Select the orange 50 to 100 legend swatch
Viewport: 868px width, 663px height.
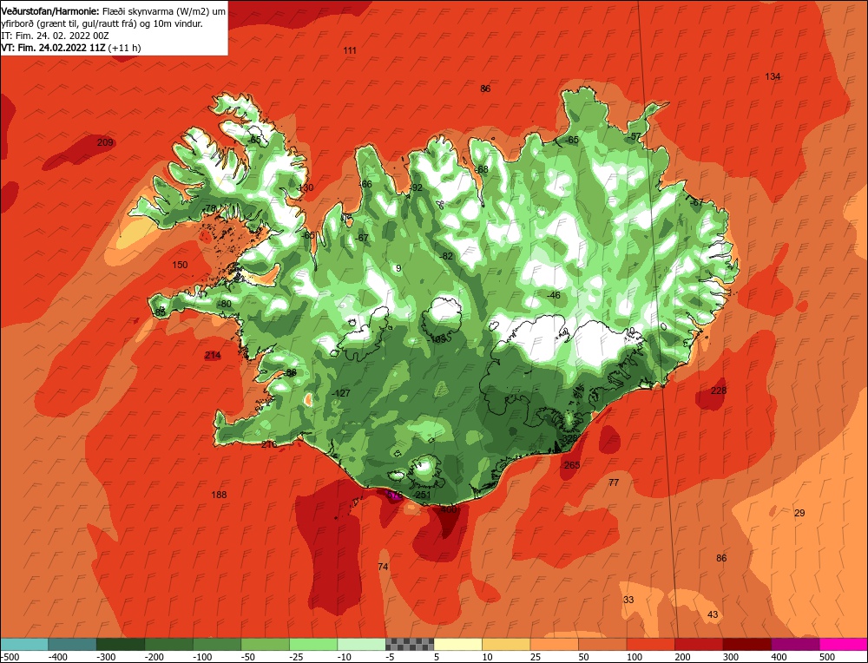602,644
